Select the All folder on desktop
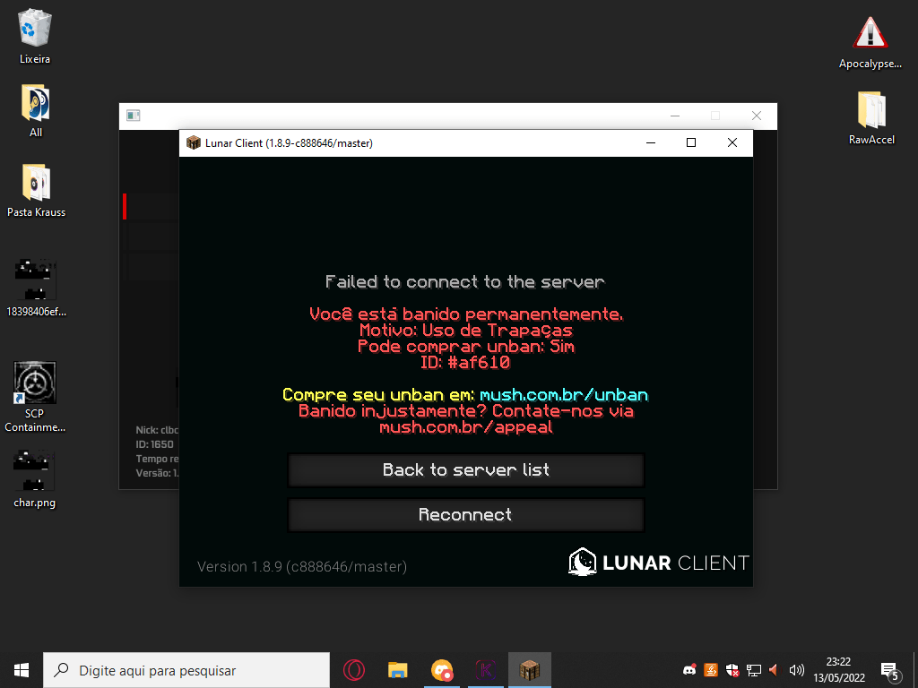This screenshot has height=688, width=918. 35,111
